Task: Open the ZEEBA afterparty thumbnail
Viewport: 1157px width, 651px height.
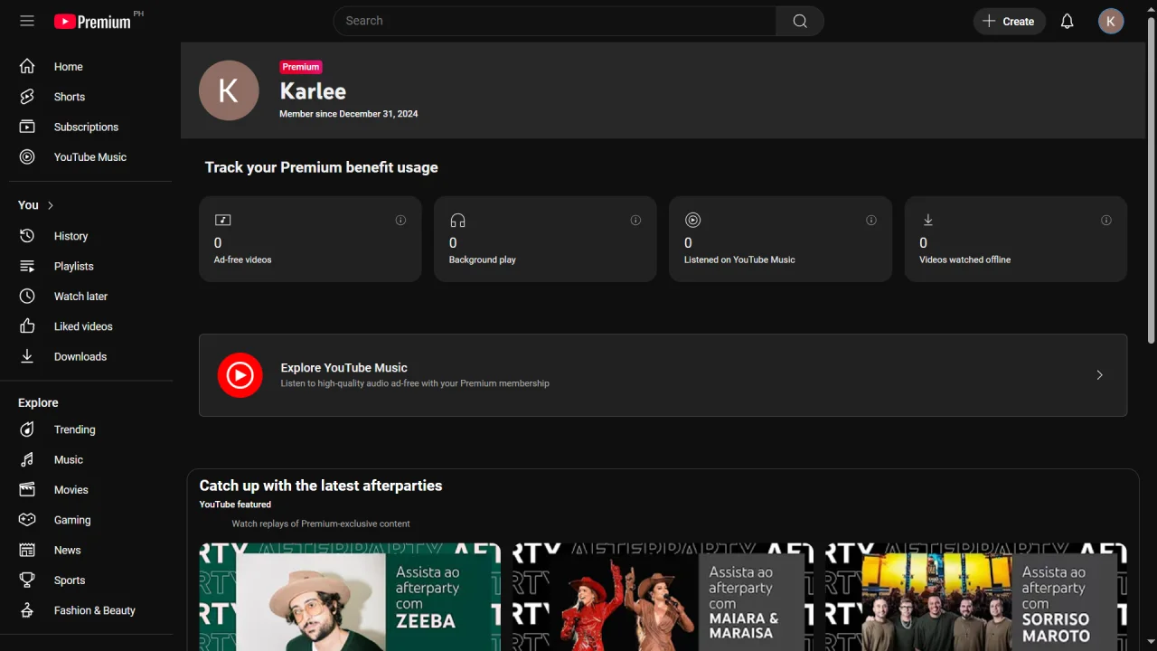Action: (350, 597)
